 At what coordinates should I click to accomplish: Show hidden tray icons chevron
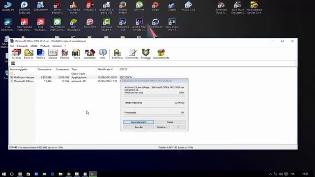(270, 174)
